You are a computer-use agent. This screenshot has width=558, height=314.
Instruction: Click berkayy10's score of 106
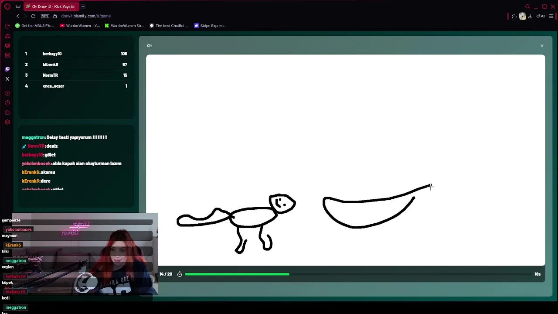click(124, 54)
